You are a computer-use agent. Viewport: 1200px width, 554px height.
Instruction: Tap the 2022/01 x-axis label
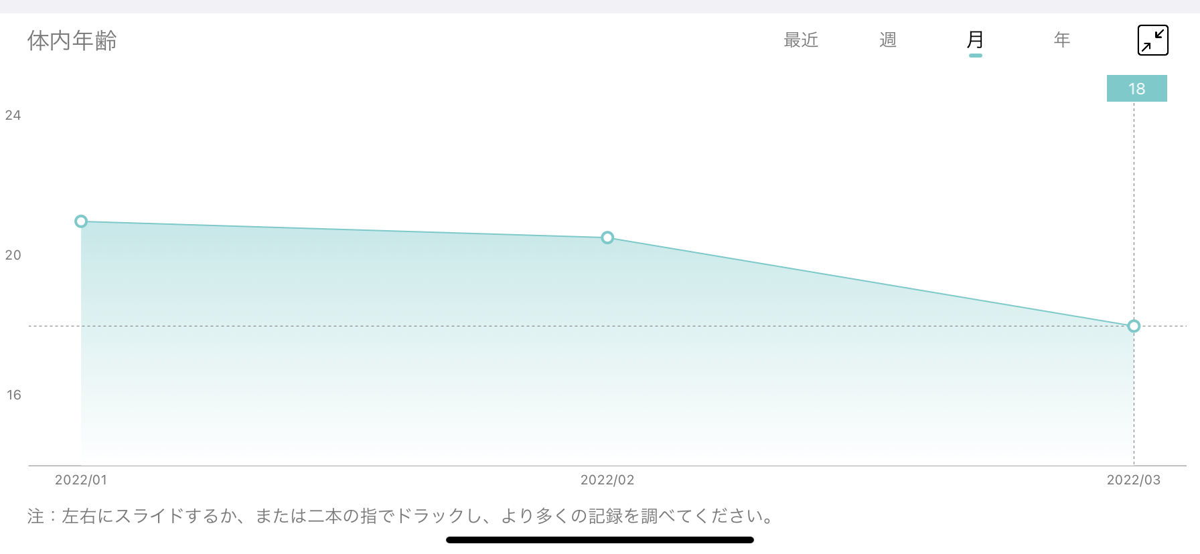[81, 480]
